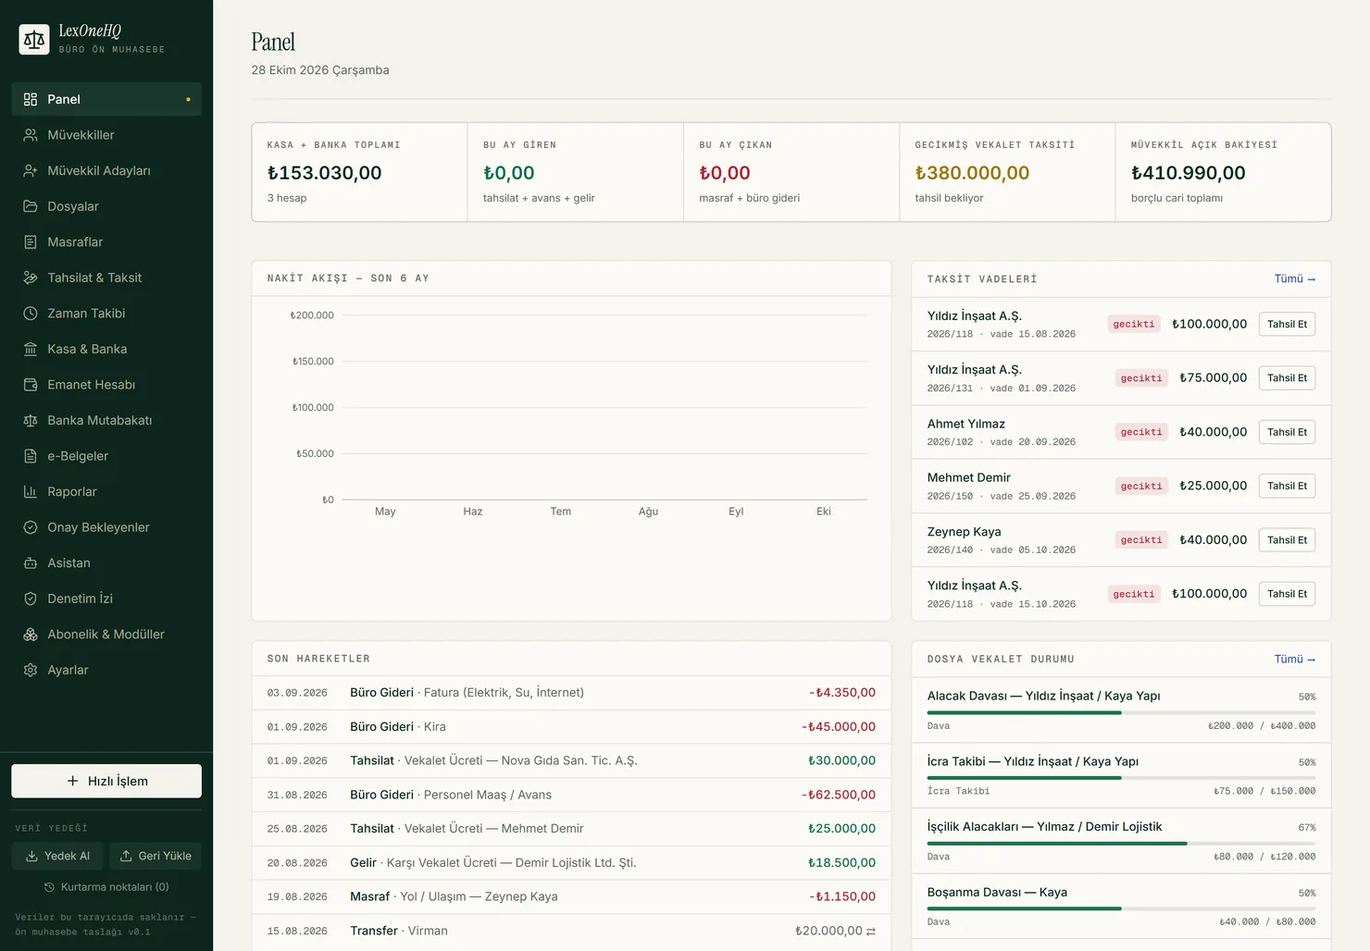Select Kasa & Banka in the sidebar
The image size is (1370, 951).
[106, 349]
